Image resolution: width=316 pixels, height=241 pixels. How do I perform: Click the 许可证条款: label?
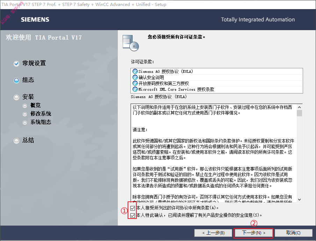tap(143, 62)
